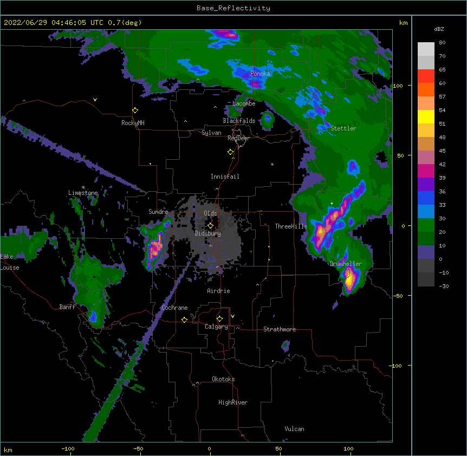Click the yellow diamond marker south of RedDeer
Viewport: 467px width, 456px height.
pyautogui.click(x=230, y=152)
